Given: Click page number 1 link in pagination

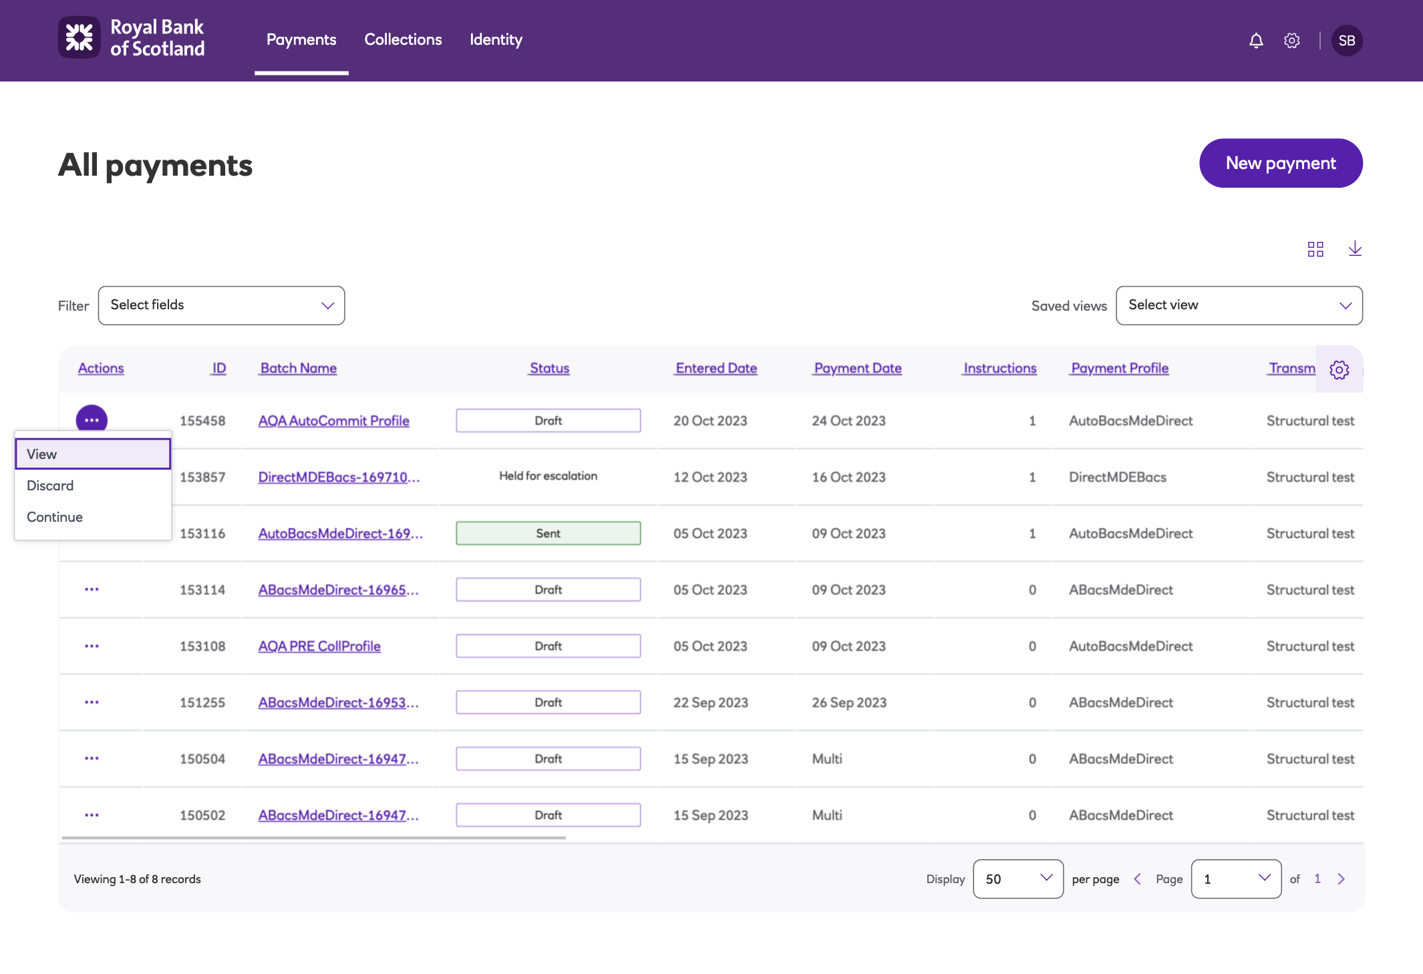Looking at the screenshot, I should coord(1317,879).
